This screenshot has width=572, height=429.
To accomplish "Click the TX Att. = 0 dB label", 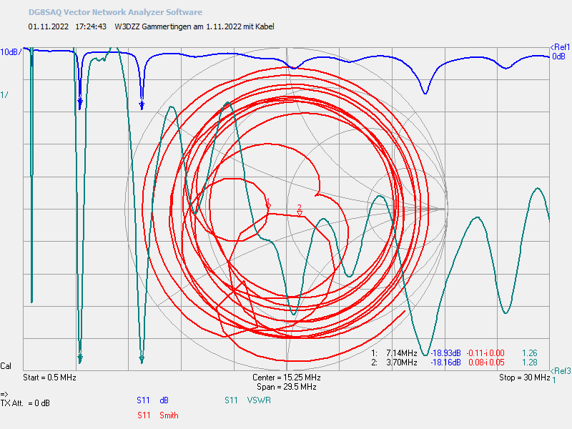I will tap(25, 403).
